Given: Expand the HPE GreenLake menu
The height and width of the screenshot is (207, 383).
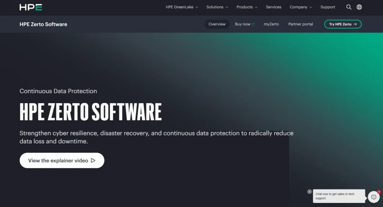Looking at the screenshot, I should (x=182, y=7).
